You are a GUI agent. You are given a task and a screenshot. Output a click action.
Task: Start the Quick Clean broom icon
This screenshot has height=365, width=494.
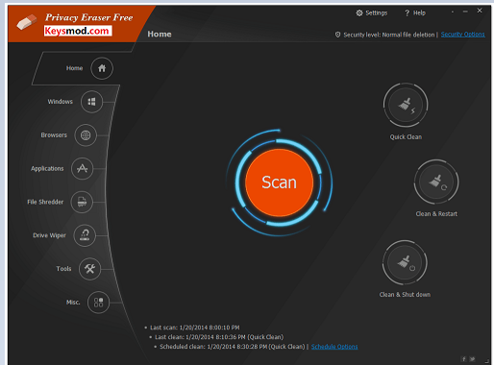click(406, 105)
